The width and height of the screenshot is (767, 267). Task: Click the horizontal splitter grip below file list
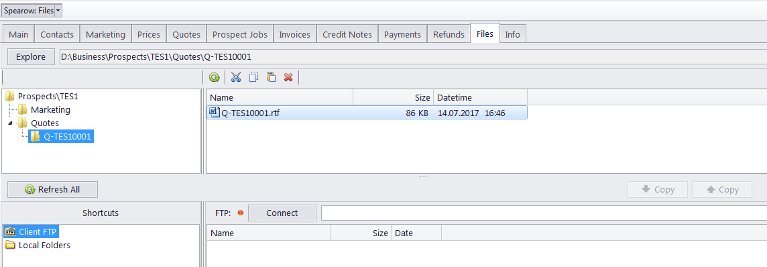(424, 176)
